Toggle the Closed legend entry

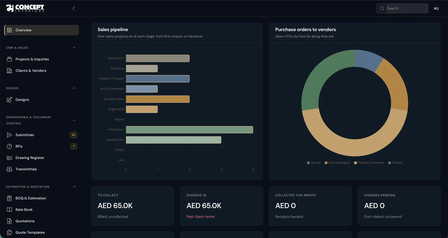395,163
